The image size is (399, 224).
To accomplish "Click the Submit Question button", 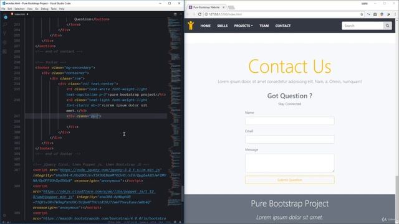I will tap(289, 180).
